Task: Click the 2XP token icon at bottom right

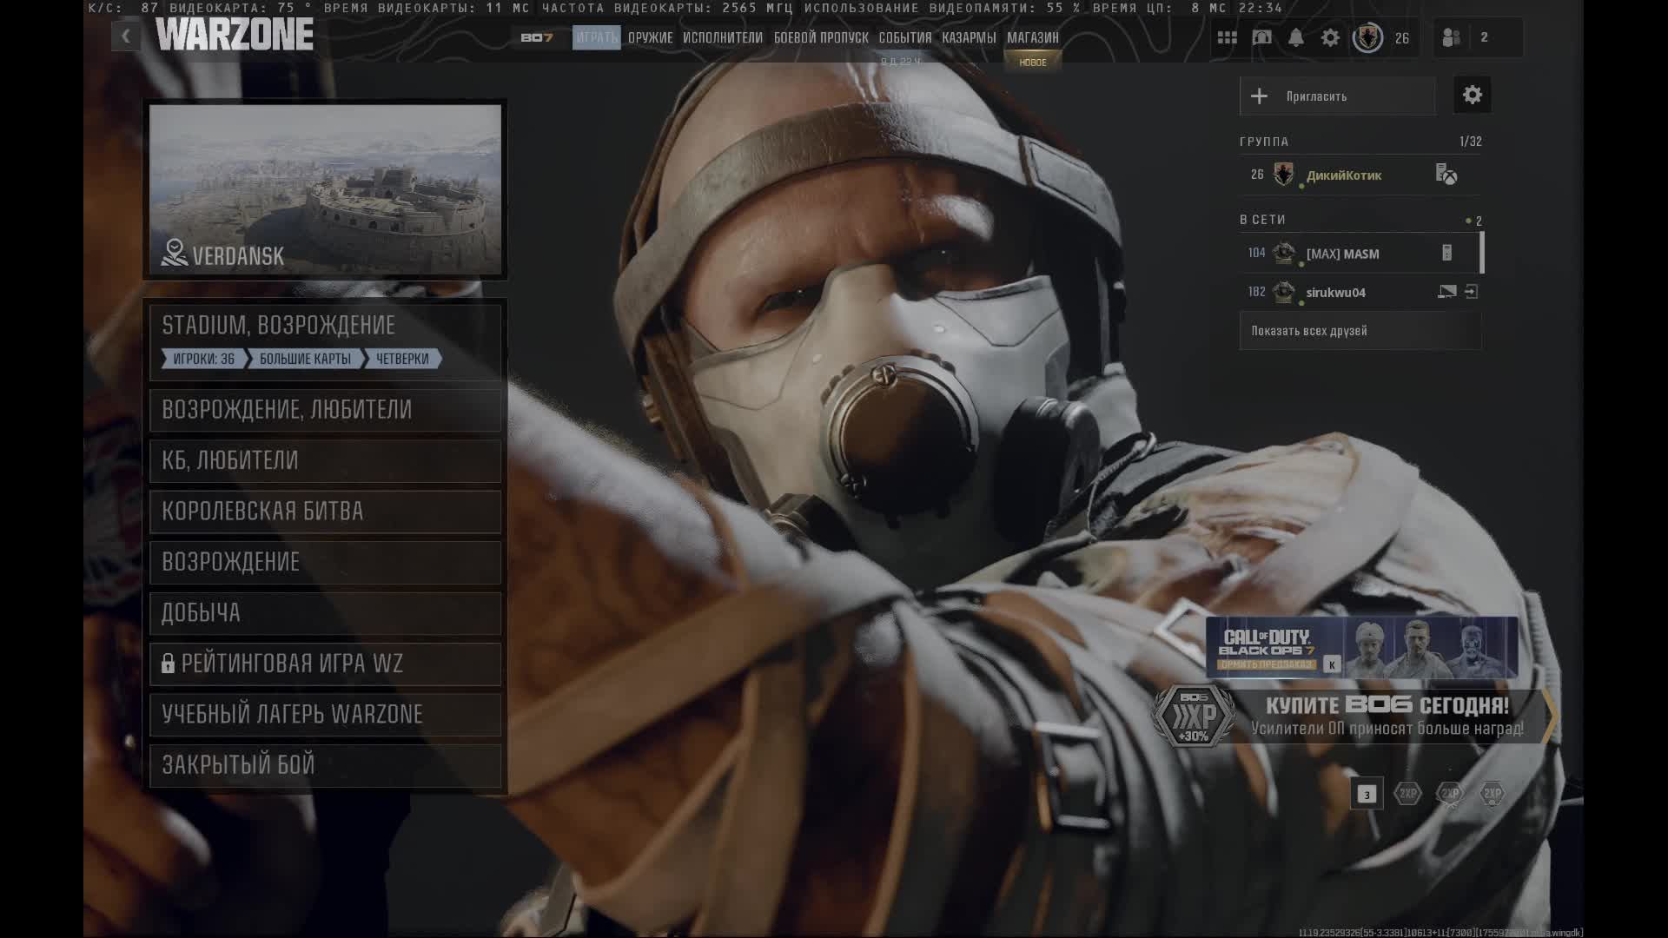Action: click(1493, 794)
